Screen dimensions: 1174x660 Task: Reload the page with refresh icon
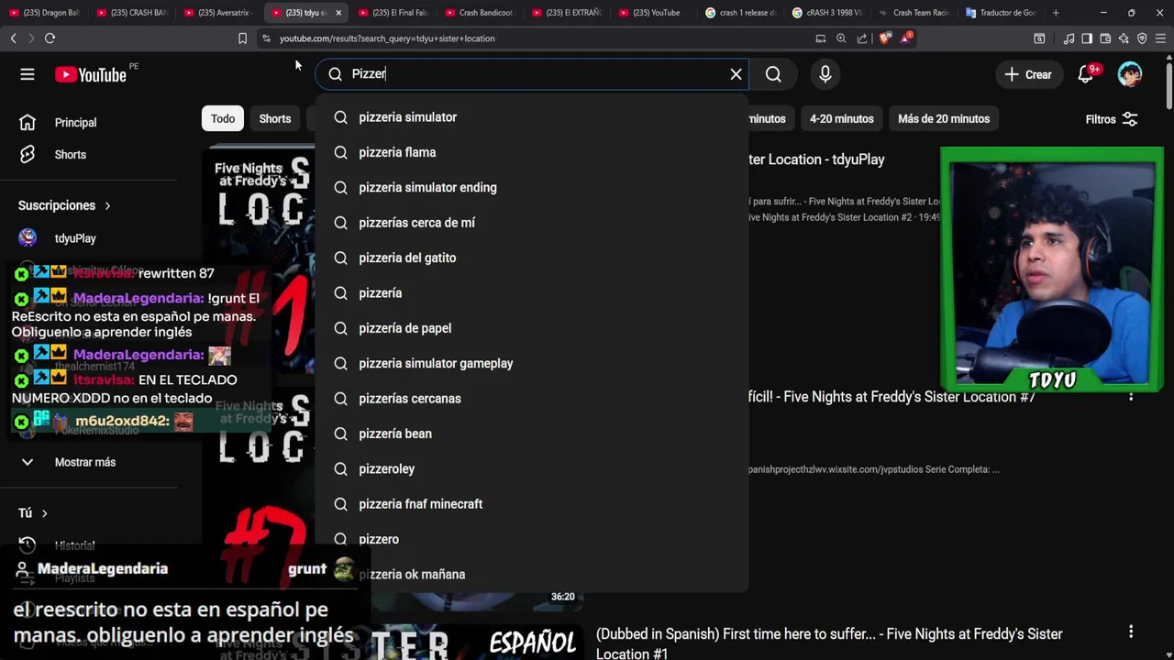point(50,38)
